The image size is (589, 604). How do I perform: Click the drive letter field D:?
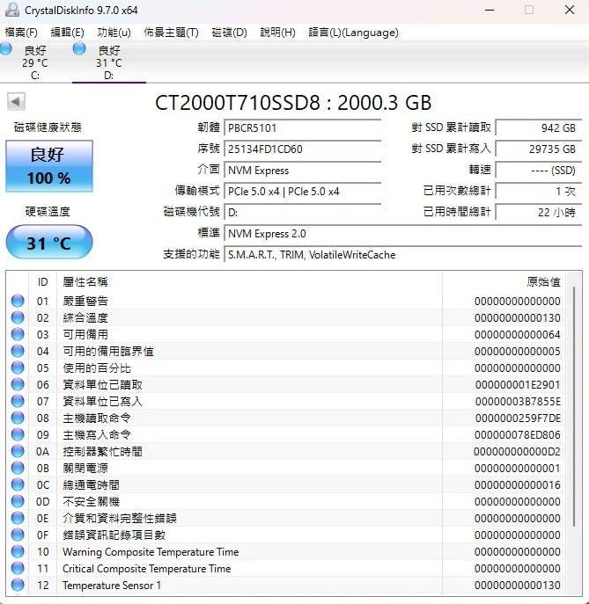[303, 212]
